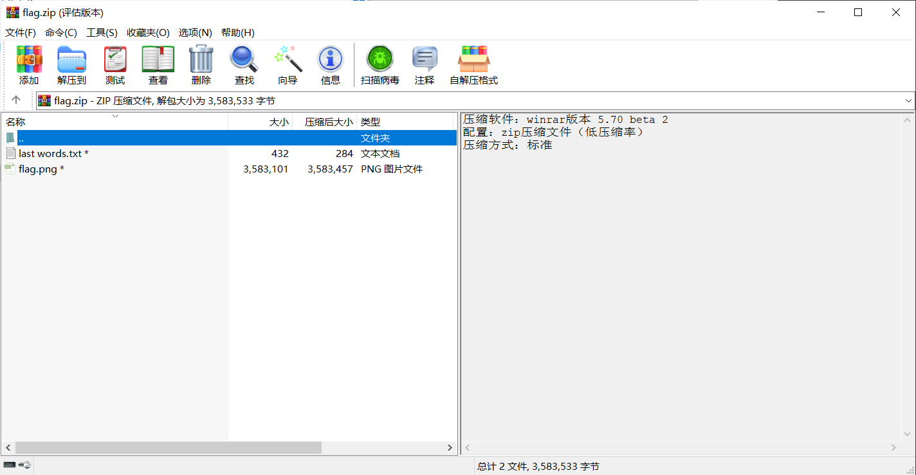Go up one level with arrow button
The width and height of the screenshot is (916, 475).
point(16,100)
